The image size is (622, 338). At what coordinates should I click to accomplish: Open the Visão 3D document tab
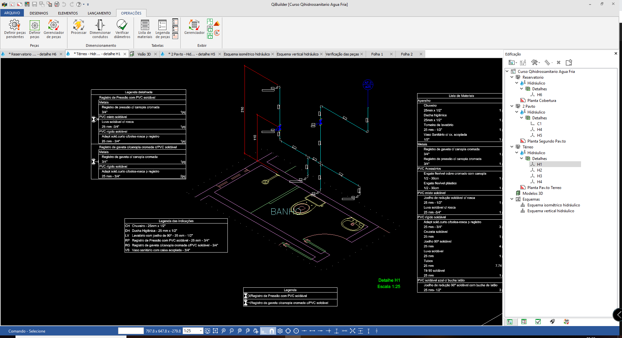coord(144,54)
